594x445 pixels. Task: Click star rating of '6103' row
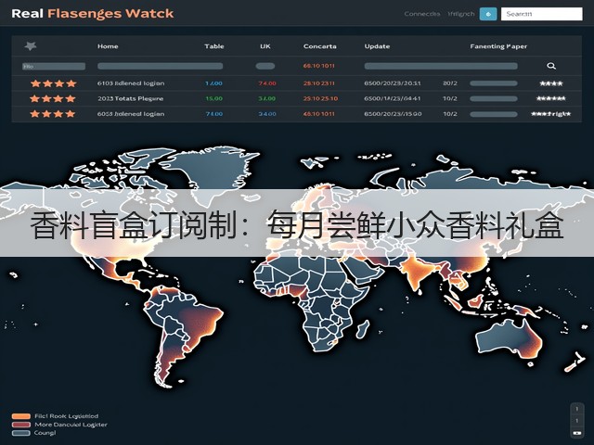[x=54, y=83]
